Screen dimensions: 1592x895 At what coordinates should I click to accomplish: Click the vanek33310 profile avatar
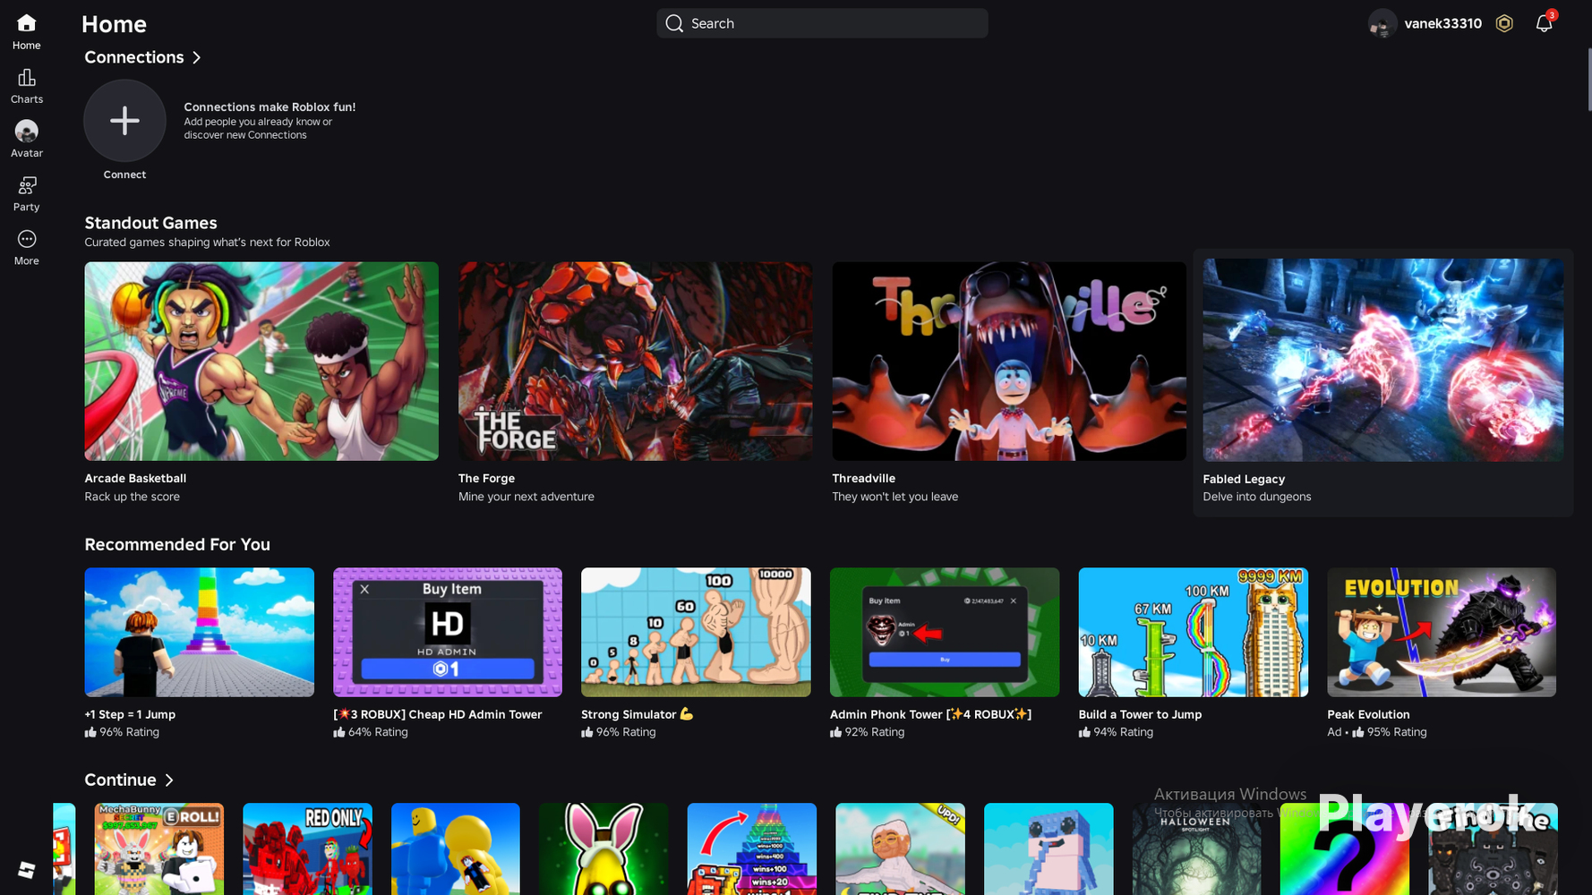point(1382,23)
